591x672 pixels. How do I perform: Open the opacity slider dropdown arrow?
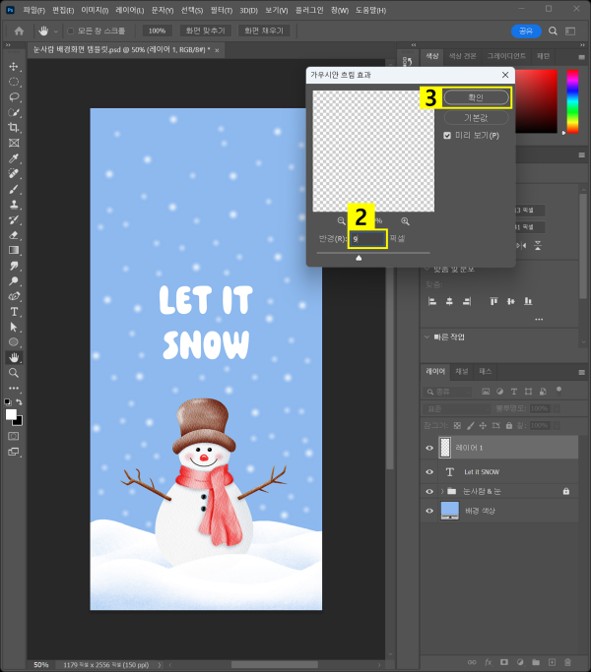[557, 409]
